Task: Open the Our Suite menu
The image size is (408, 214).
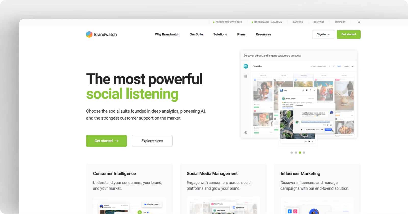Action: point(196,34)
